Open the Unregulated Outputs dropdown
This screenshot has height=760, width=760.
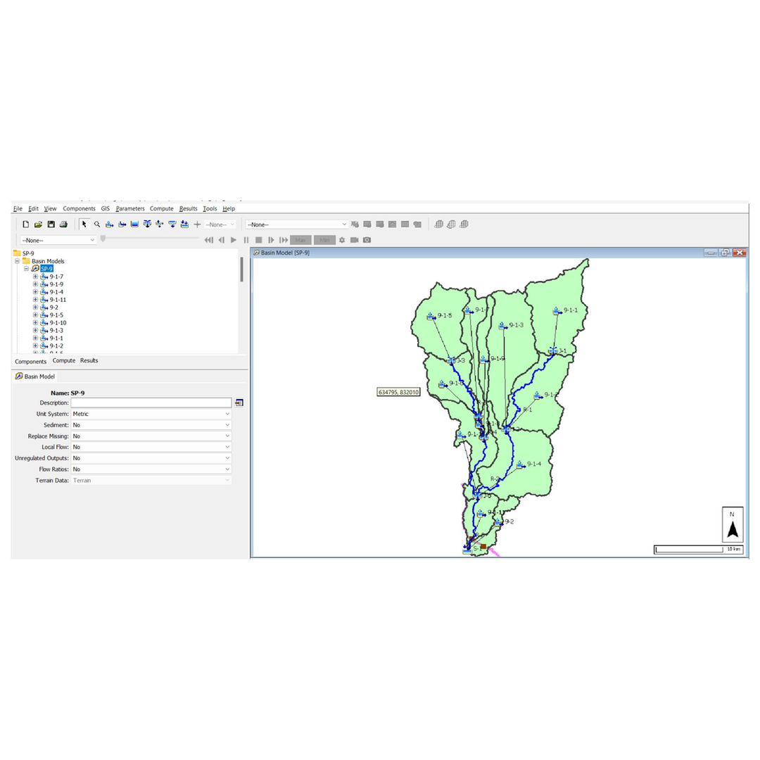151,458
